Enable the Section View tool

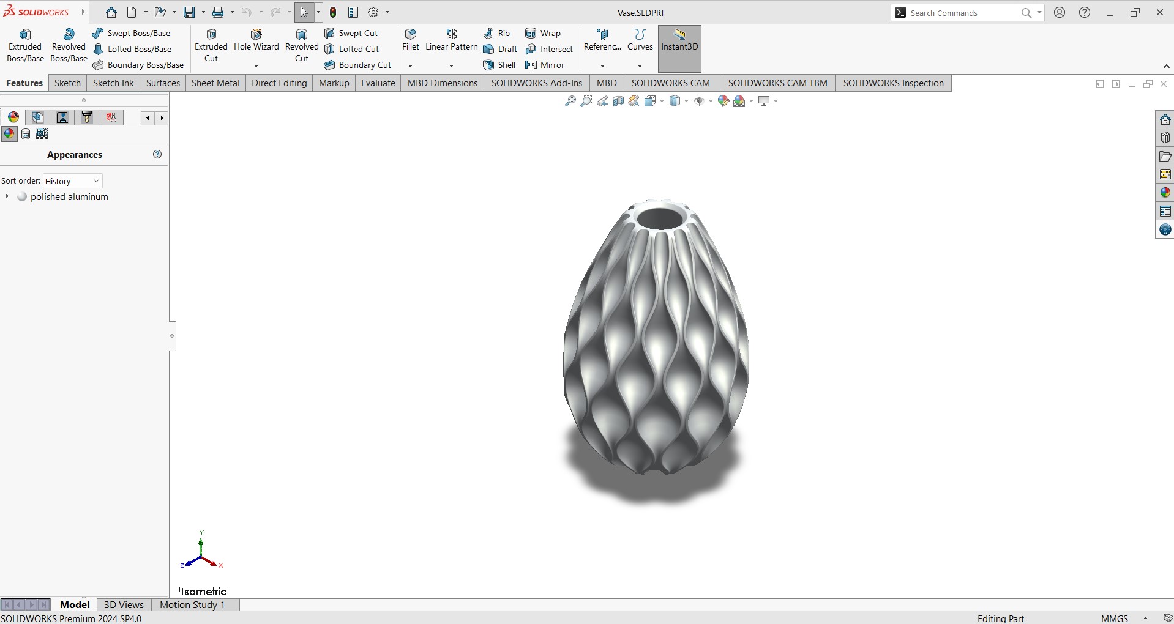[x=618, y=101]
